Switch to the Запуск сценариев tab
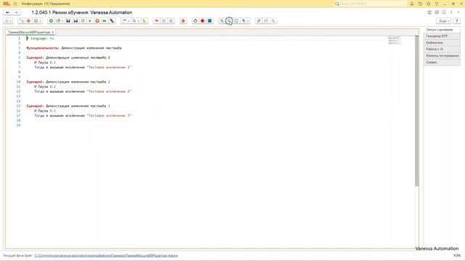 (442, 30)
